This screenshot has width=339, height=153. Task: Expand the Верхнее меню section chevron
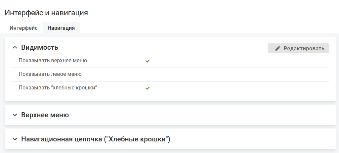click(x=15, y=115)
